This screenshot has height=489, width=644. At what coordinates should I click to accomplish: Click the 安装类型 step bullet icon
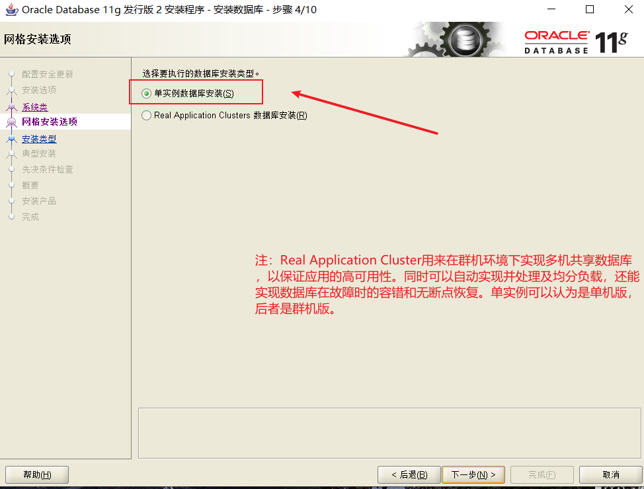pyautogui.click(x=12, y=139)
